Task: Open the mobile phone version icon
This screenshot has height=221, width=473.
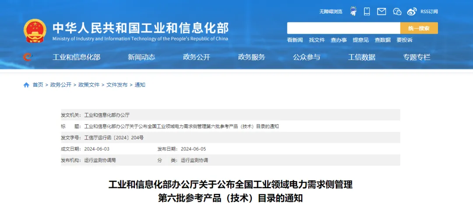Action: [x=367, y=11]
